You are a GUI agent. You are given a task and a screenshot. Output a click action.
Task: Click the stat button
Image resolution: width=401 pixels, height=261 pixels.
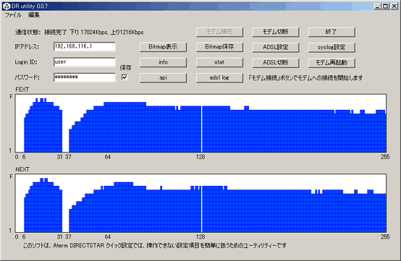pos(219,62)
